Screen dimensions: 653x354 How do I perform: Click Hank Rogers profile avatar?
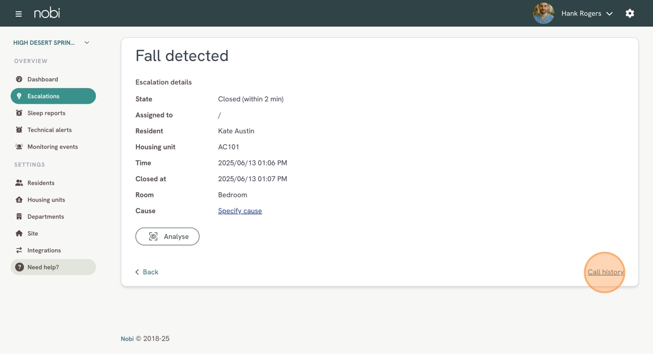tap(543, 13)
